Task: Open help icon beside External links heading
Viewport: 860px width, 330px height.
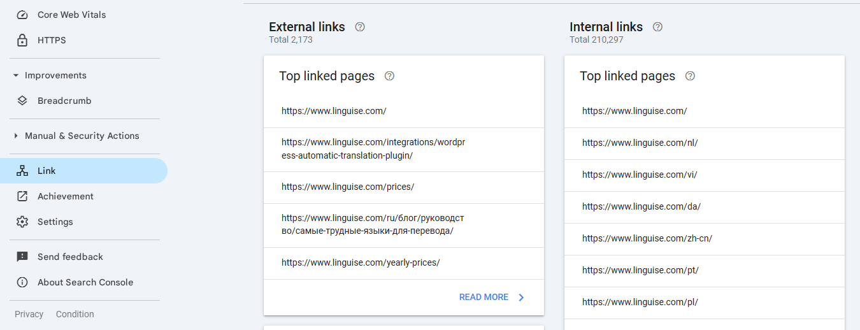Action: point(360,27)
